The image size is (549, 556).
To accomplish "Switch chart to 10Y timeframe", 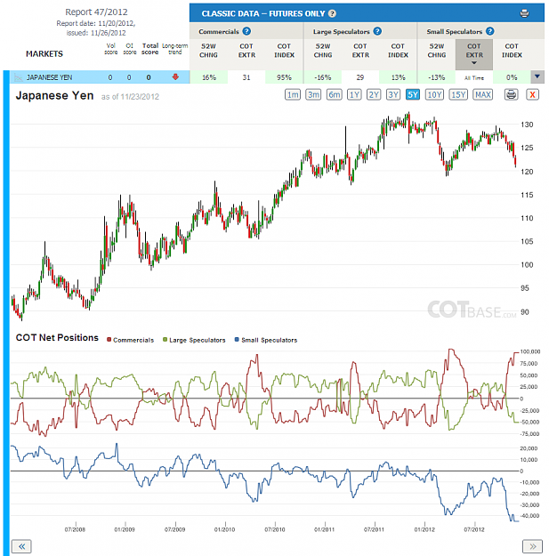I will 434,94.
